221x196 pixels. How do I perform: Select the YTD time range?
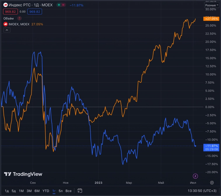[x=46, y=191]
